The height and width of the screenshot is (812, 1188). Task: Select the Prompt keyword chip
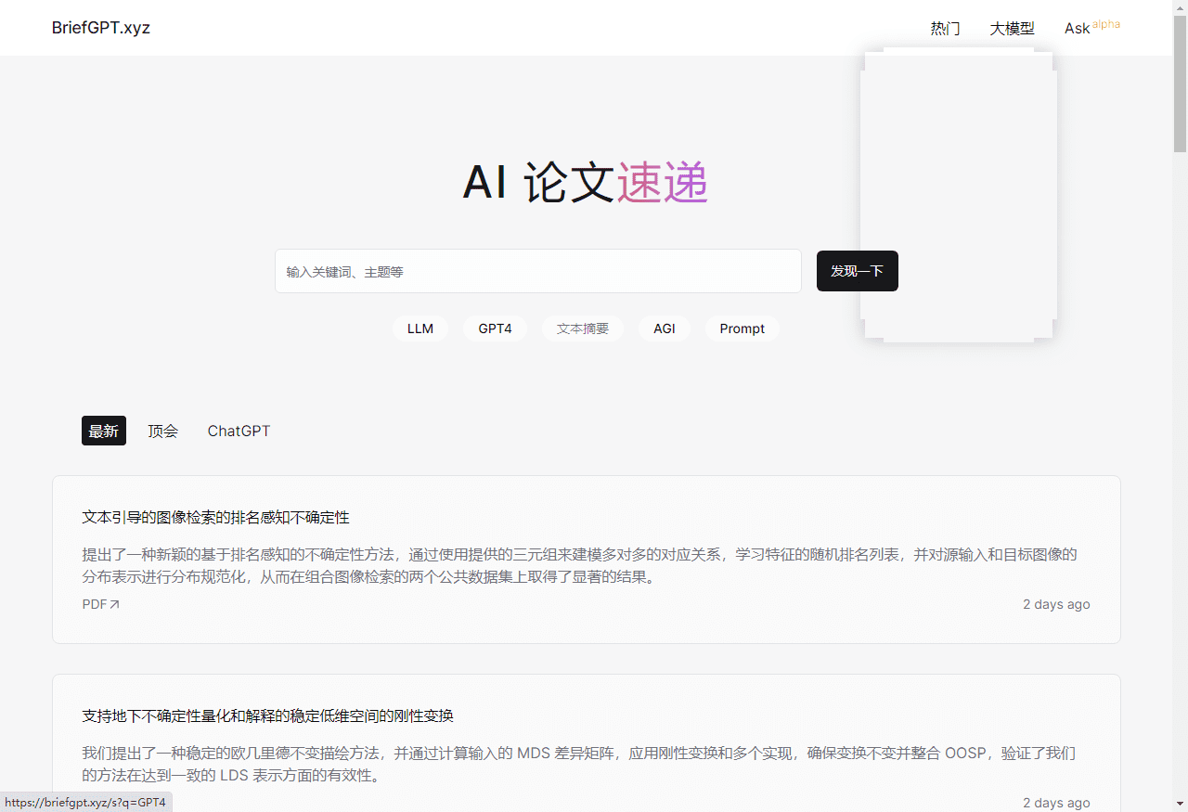pyautogui.click(x=742, y=328)
